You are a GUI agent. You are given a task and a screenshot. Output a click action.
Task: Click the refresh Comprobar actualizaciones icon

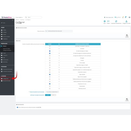click(116, 21)
